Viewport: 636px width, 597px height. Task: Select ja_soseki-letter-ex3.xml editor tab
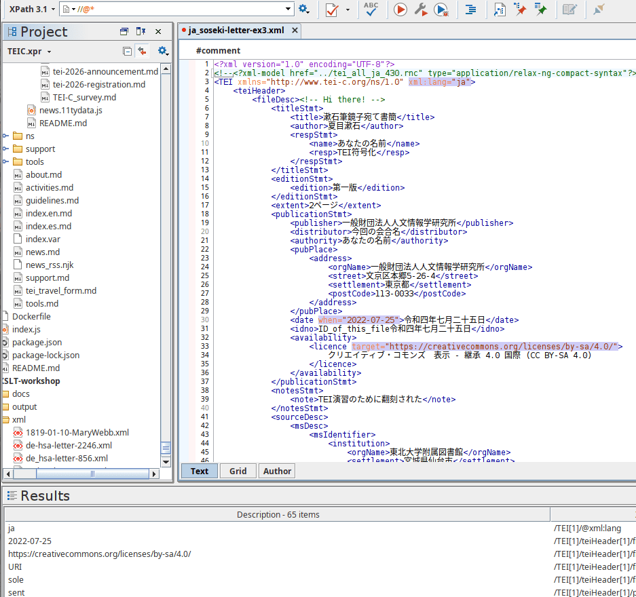(236, 31)
